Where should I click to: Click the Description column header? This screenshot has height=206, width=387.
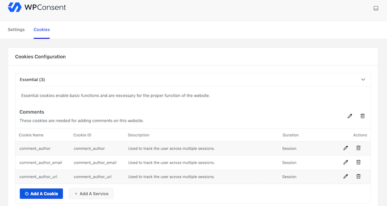coord(138,135)
